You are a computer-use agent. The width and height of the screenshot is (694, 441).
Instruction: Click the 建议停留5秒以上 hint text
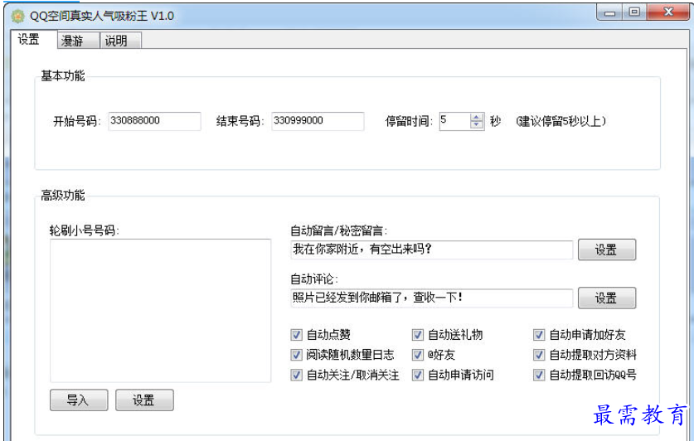pos(561,121)
